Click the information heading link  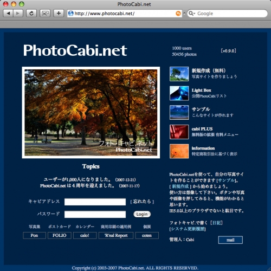pos(203,148)
